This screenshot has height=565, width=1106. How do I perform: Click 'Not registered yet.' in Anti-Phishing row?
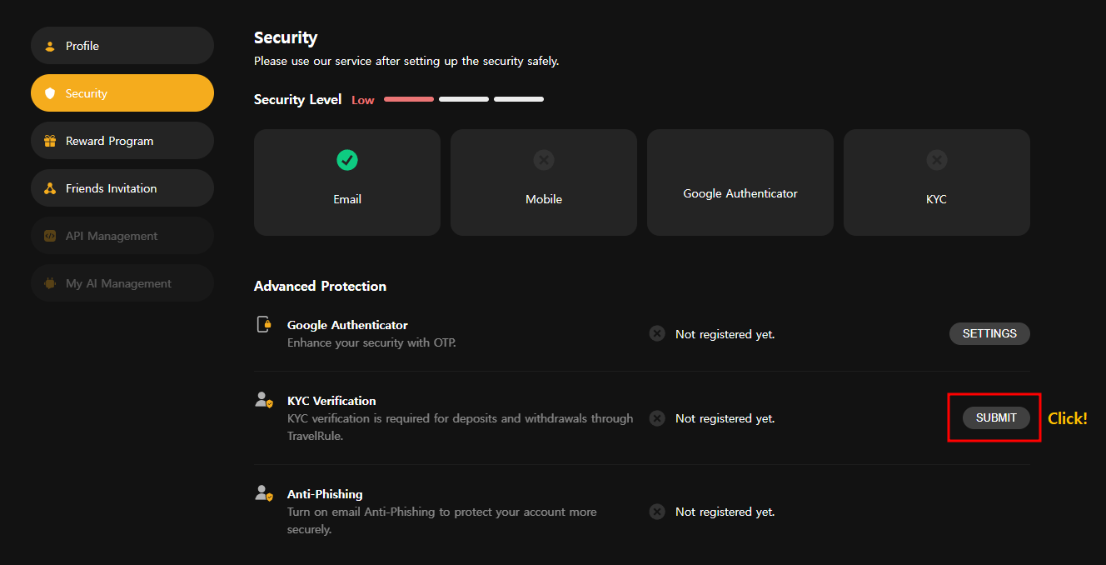tap(725, 512)
